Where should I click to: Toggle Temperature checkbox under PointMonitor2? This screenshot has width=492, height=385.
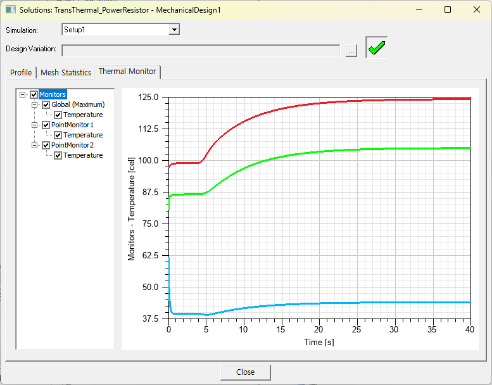point(58,155)
